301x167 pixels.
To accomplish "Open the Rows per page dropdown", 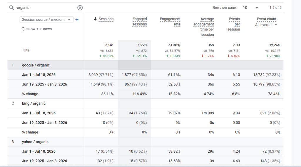I will [x=250, y=8].
